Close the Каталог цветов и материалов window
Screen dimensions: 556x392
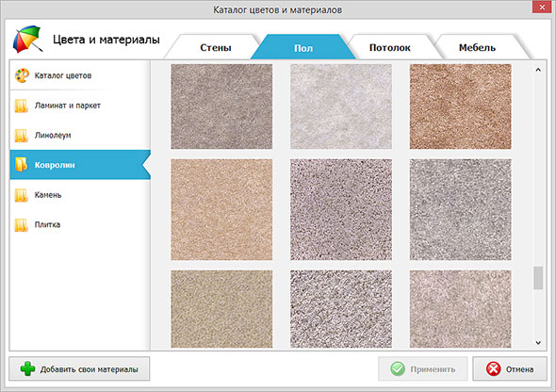[x=542, y=7]
